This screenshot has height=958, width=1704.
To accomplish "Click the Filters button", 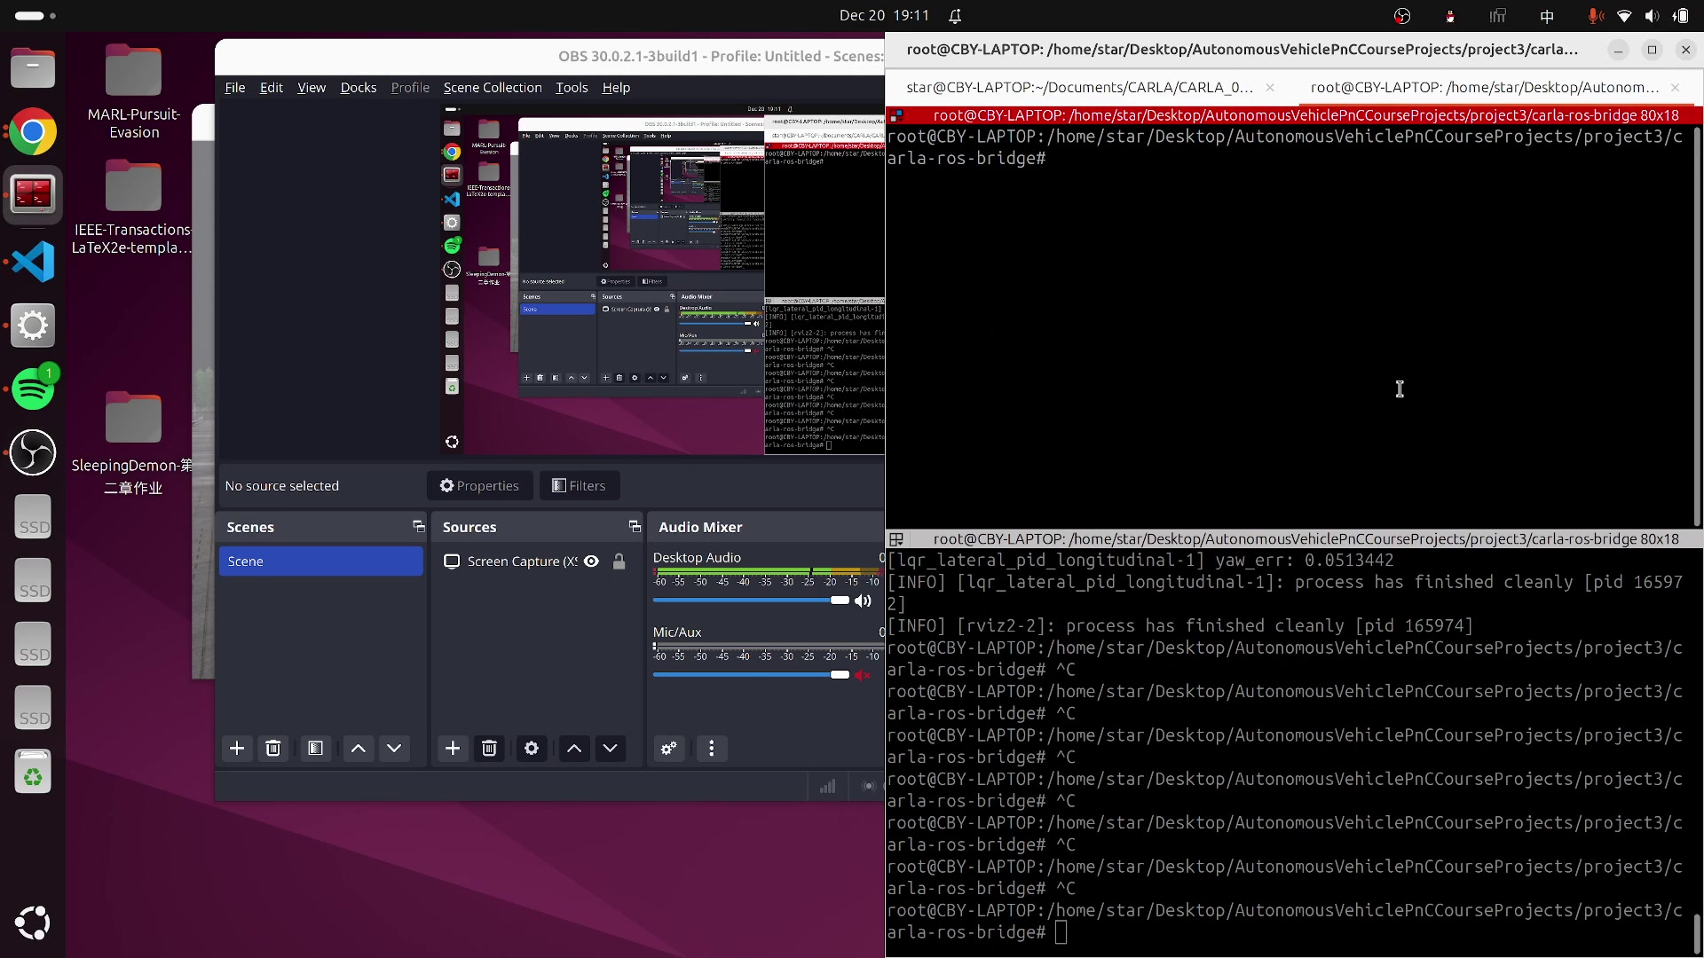I will pyautogui.click(x=580, y=486).
